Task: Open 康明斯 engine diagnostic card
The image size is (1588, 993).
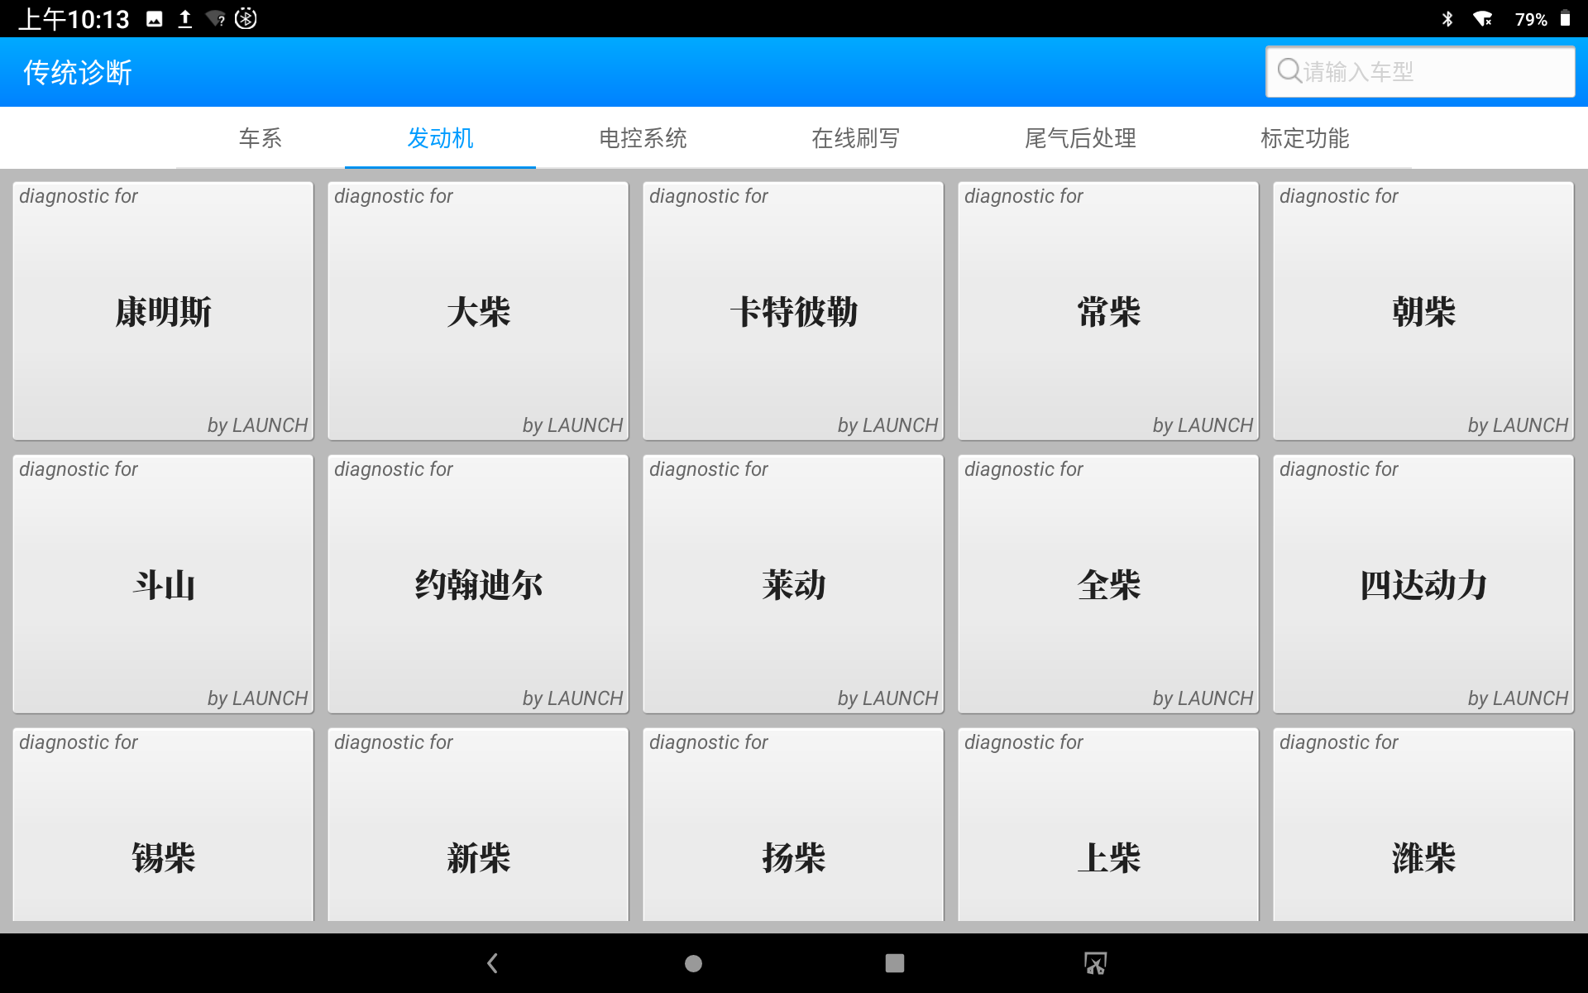Action: point(163,311)
